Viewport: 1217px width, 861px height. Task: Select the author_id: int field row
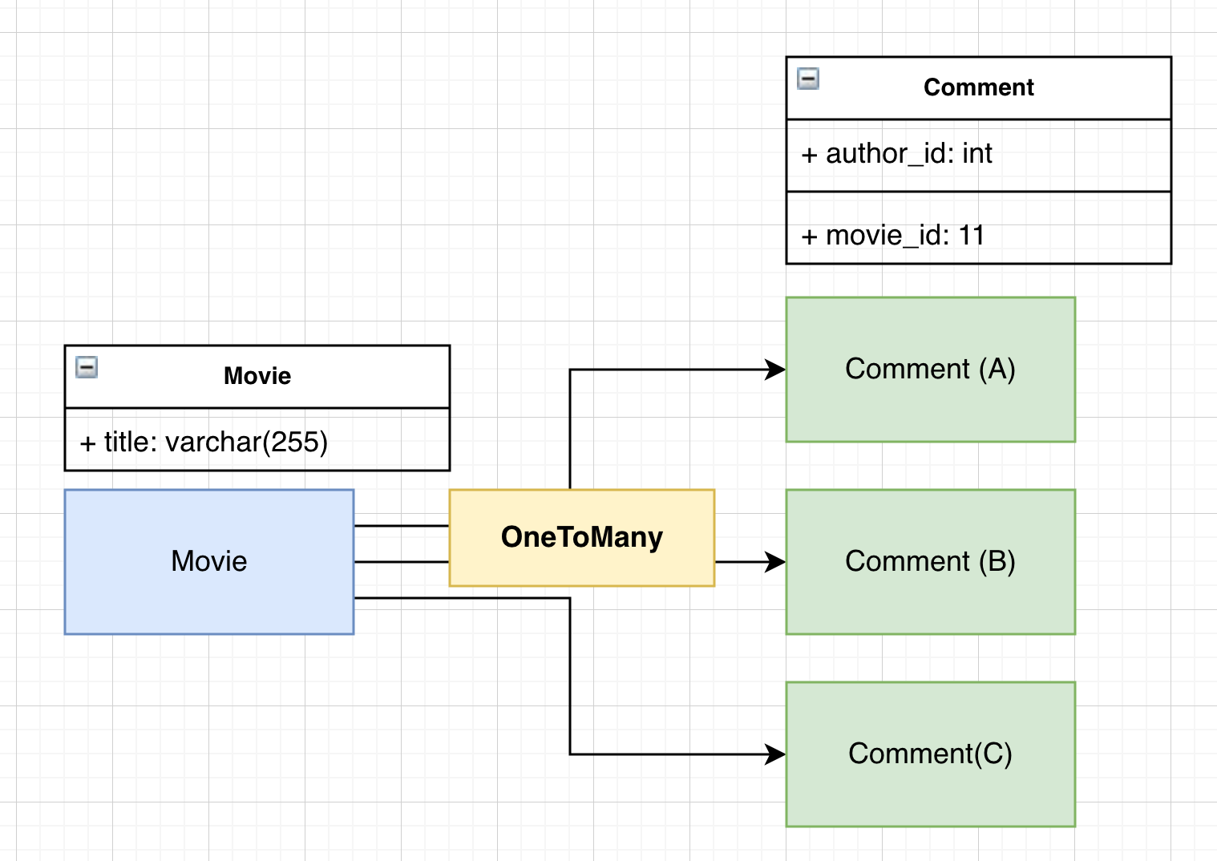point(978,154)
